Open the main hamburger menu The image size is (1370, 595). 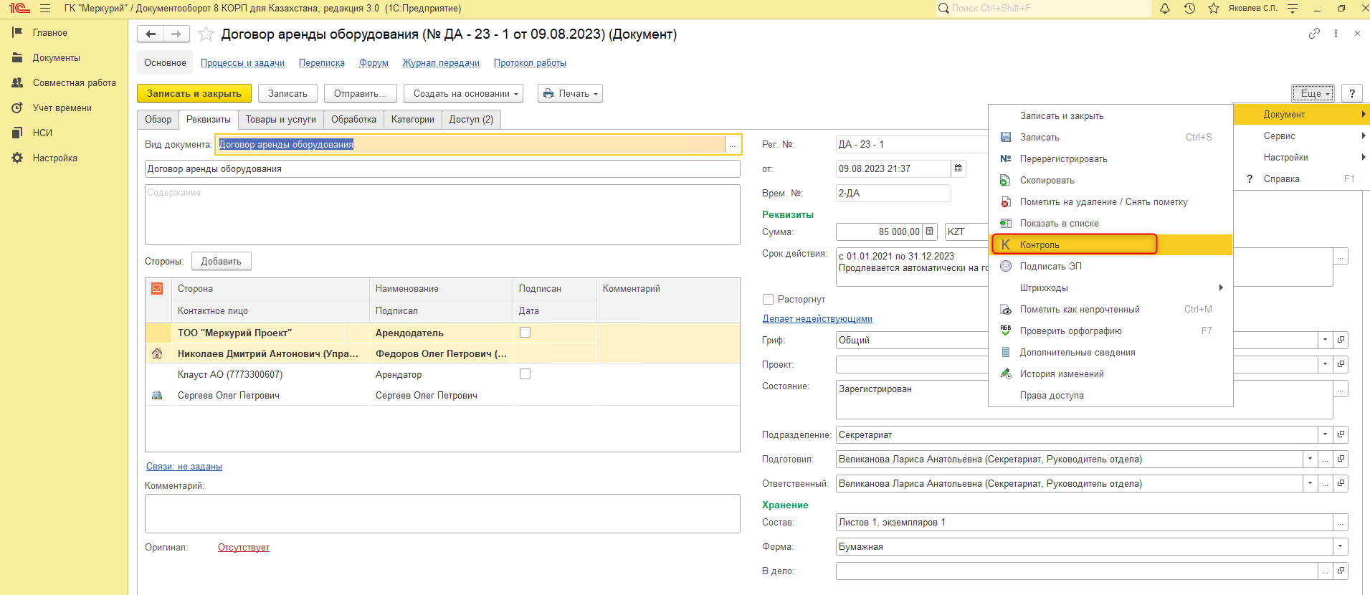click(x=45, y=9)
